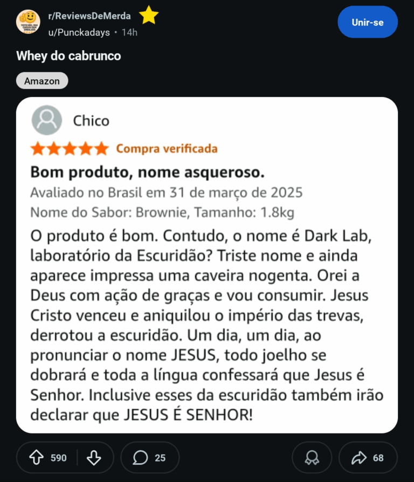The image size is (414, 482).
Task: Click the yellow star next to subreddit name
Action: click(149, 15)
